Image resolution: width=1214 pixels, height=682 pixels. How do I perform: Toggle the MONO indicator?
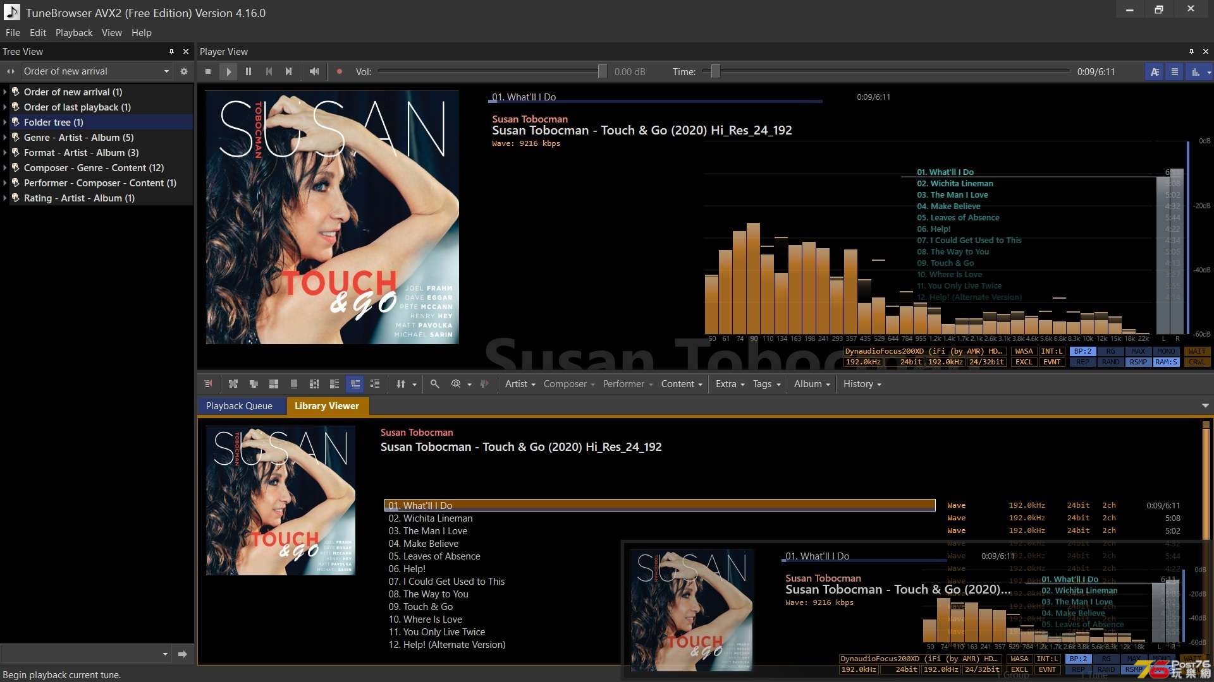point(1166,352)
